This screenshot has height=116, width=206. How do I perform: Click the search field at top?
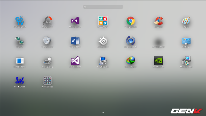click(x=103, y=7)
